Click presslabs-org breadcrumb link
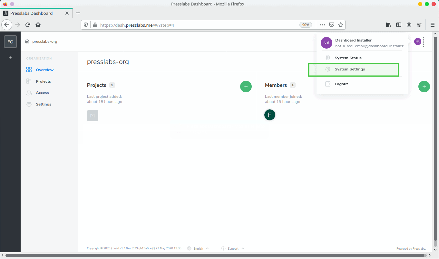 tap(45, 42)
